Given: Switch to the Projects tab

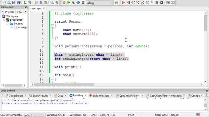Looking at the screenshot, I should pyautogui.click(x=9, y=12).
